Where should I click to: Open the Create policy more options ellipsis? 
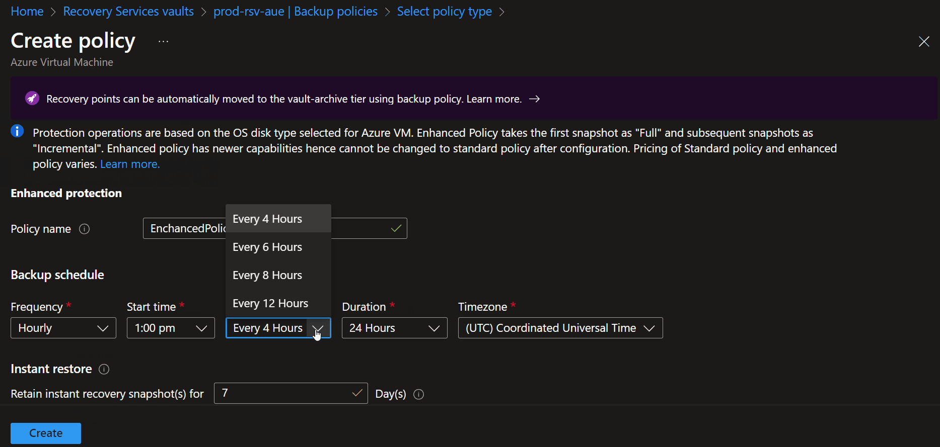click(163, 41)
